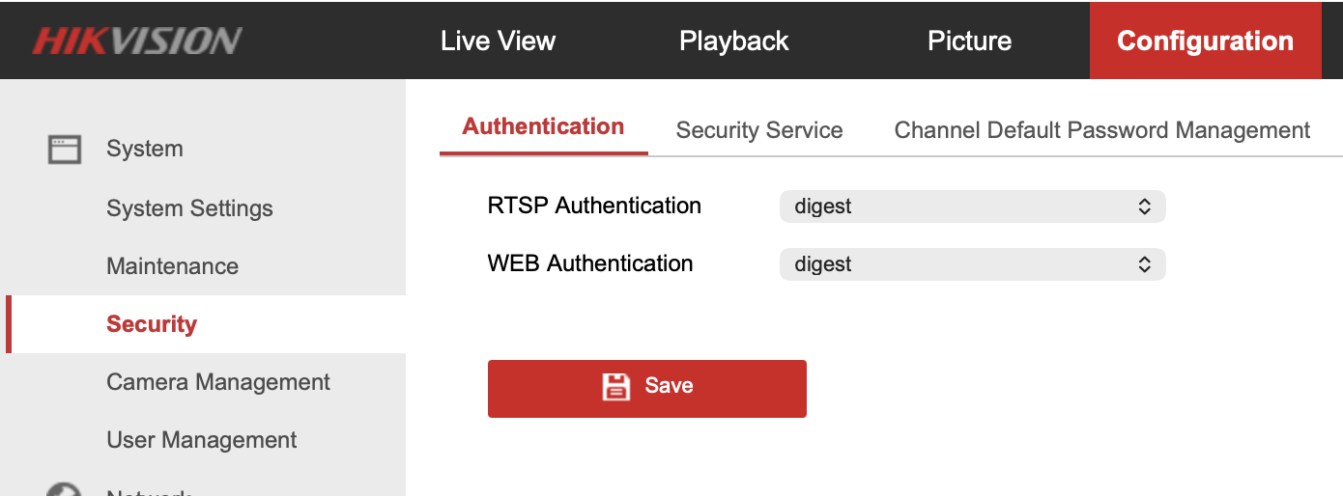Image resolution: width=1343 pixels, height=496 pixels.
Task: Click the red Save button
Action: [x=647, y=389]
